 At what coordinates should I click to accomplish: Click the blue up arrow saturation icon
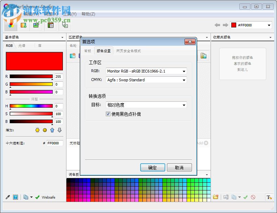(52, 130)
